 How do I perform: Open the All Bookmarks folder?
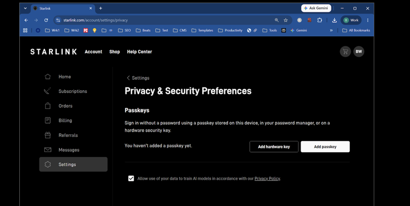(356, 30)
